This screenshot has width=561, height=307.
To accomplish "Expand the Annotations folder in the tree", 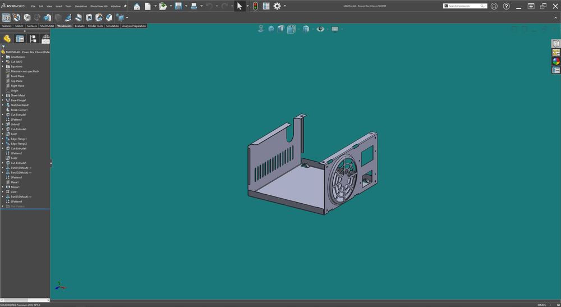I will tap(2, 57).
